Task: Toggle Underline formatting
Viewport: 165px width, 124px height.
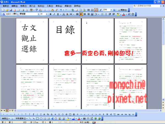Action: coord(58,14)
